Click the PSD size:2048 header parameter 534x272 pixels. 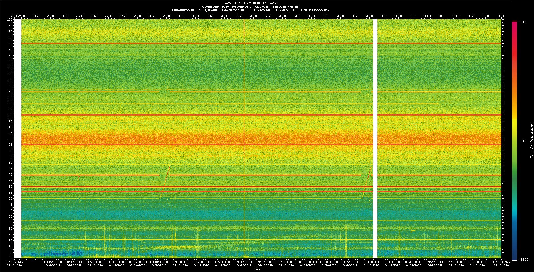[260, 10]
